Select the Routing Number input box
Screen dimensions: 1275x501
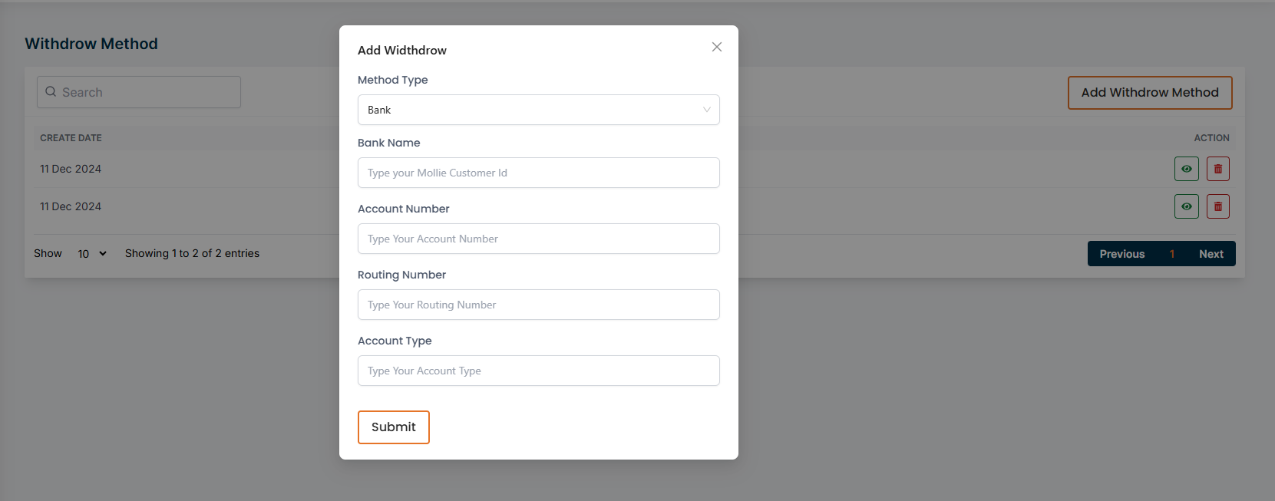538,305
